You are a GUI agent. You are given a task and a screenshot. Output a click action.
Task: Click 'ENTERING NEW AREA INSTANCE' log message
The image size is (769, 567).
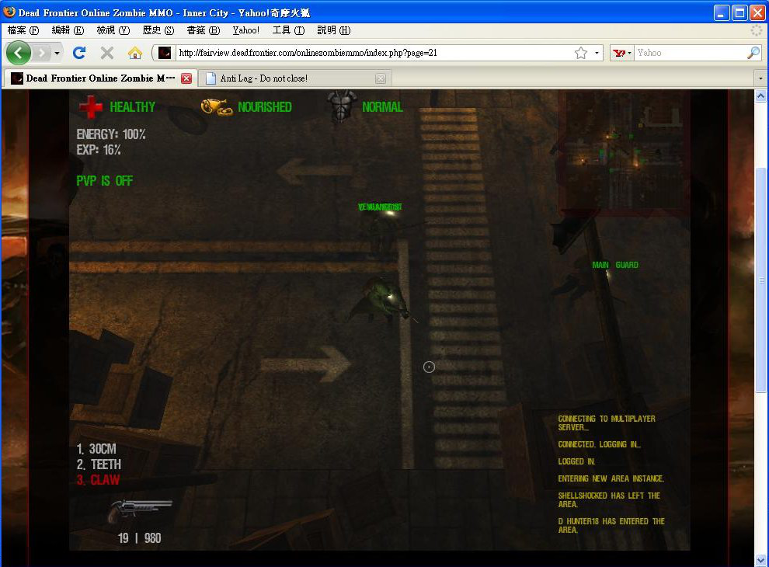pos(611,478)
